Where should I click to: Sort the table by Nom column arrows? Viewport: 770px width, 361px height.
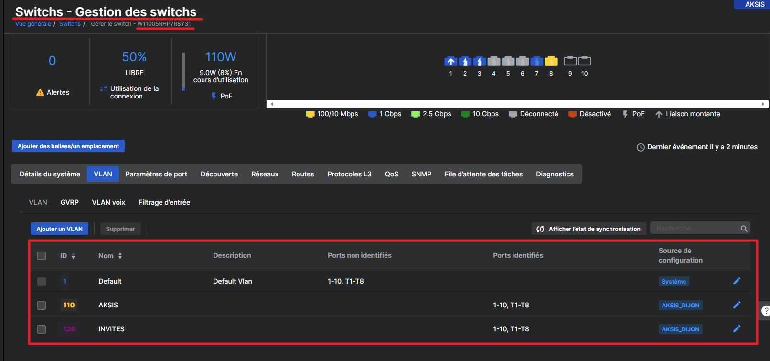tap(120, 256)
